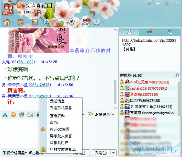Click the book cover image in chat
The height and width of the screenshot is (157, 182).
coord(38,40)
